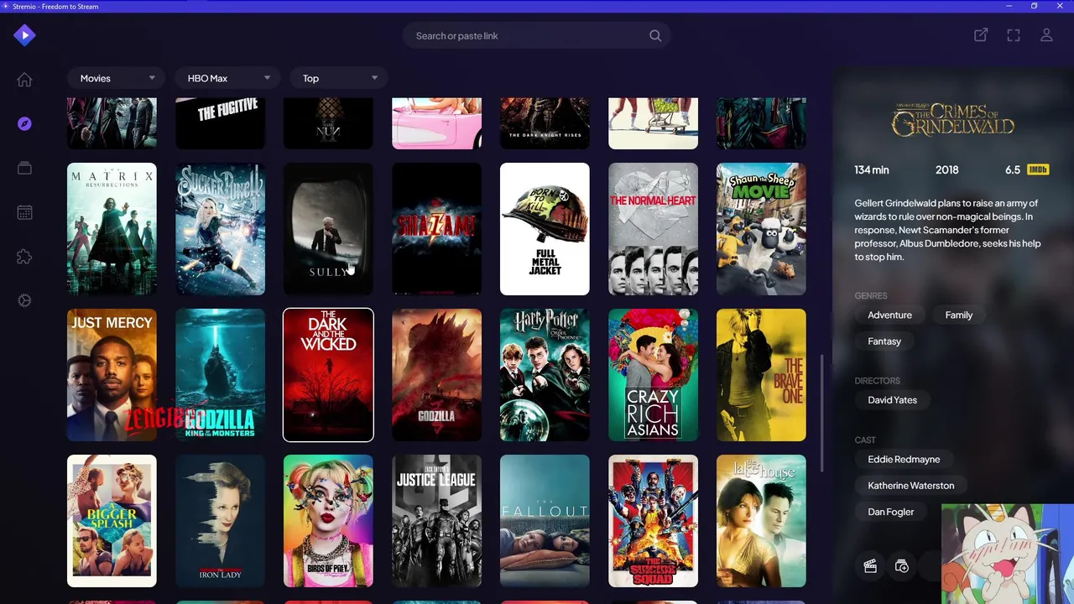Open the Library icon in sidebar
The height and width of the screenshot is (604, 1074).
click(24, 168)
